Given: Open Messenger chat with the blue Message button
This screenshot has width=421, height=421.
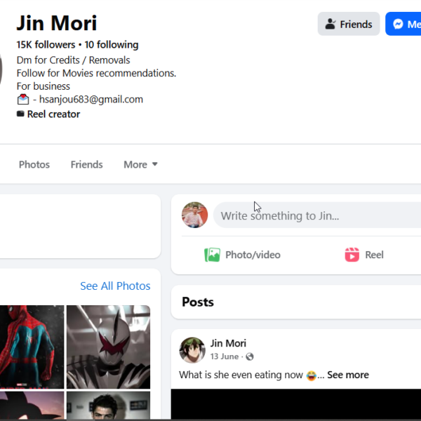Looking at the screenshot, I should tap(403, 24).
